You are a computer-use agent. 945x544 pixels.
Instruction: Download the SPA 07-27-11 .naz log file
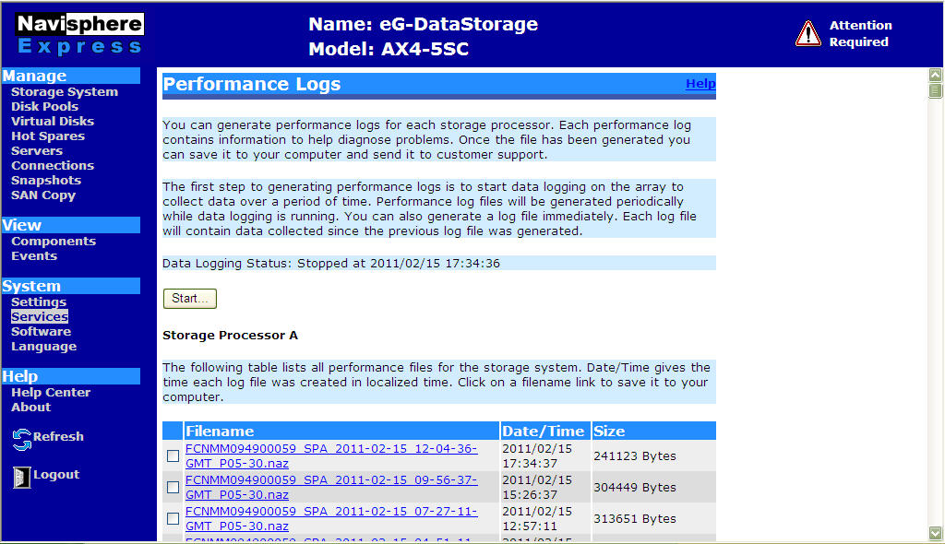click(x=331, y=518)
